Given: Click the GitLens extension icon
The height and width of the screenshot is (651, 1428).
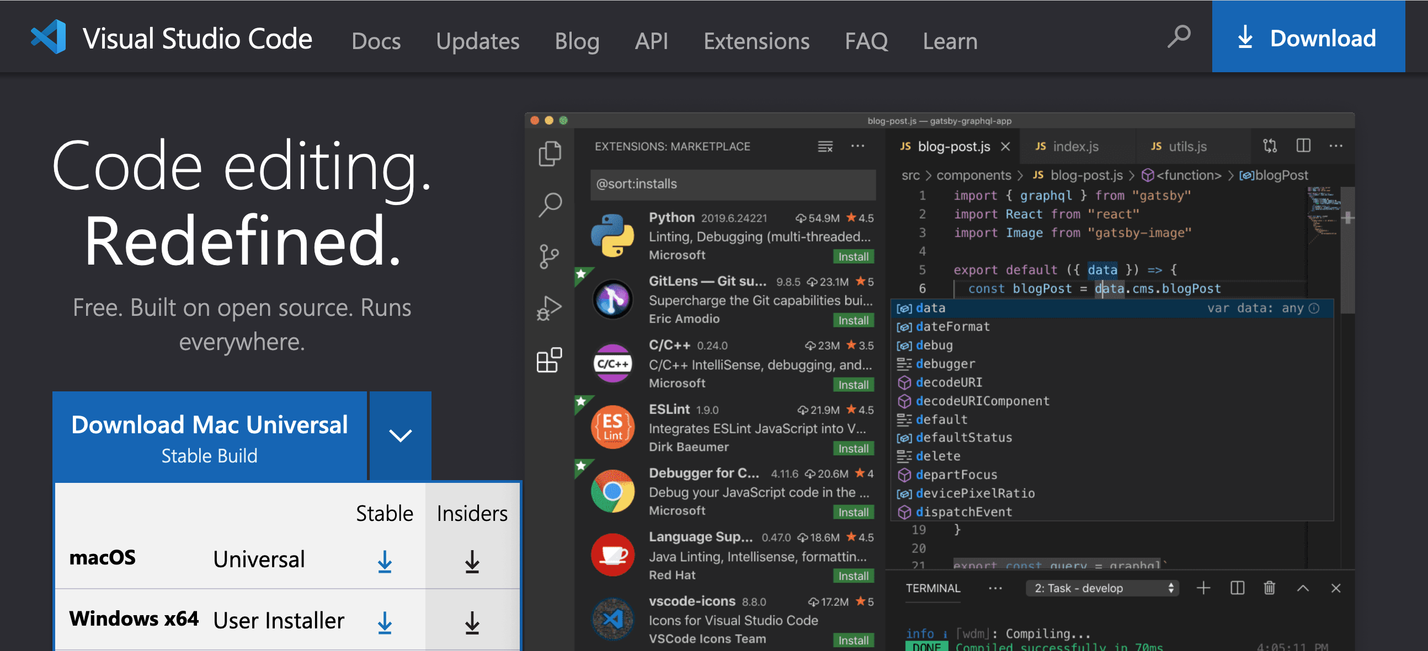Looking at the screenshot, I should (612, 299).
